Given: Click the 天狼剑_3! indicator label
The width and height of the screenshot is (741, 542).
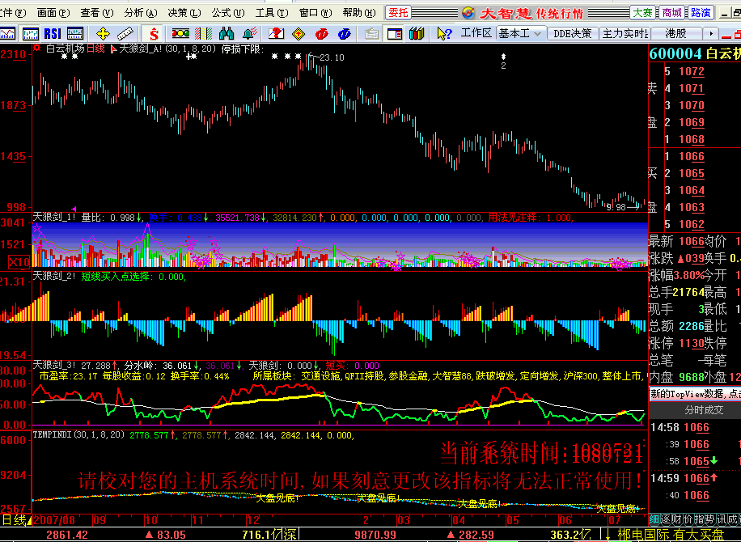Looking at the screenshot, I should 54,366.
